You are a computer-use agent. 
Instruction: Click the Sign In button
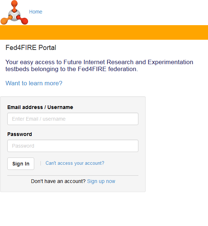coord(21,164)
